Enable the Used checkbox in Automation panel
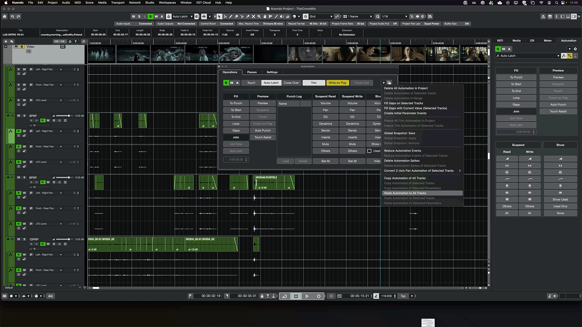Screen dimensions: 582x327 [x=369, y=151]
